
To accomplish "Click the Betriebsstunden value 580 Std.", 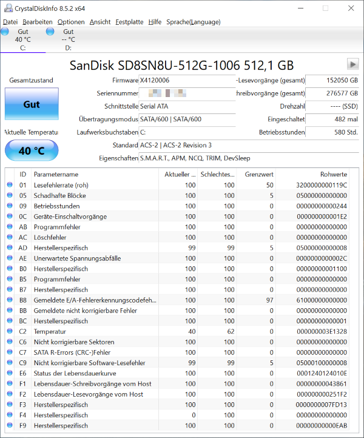I will (x=332, y=132).
